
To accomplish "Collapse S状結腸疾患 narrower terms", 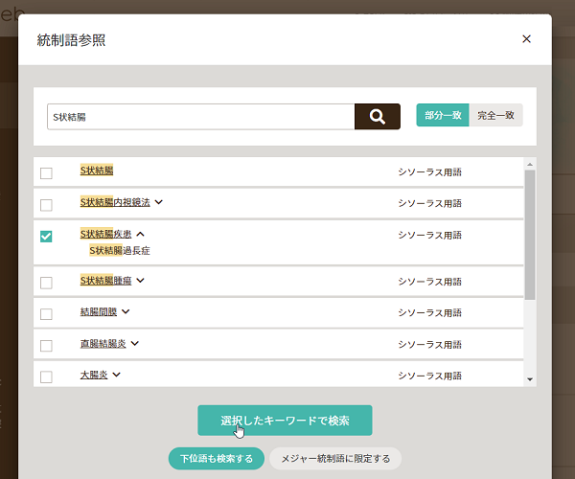I will [140, 234].
